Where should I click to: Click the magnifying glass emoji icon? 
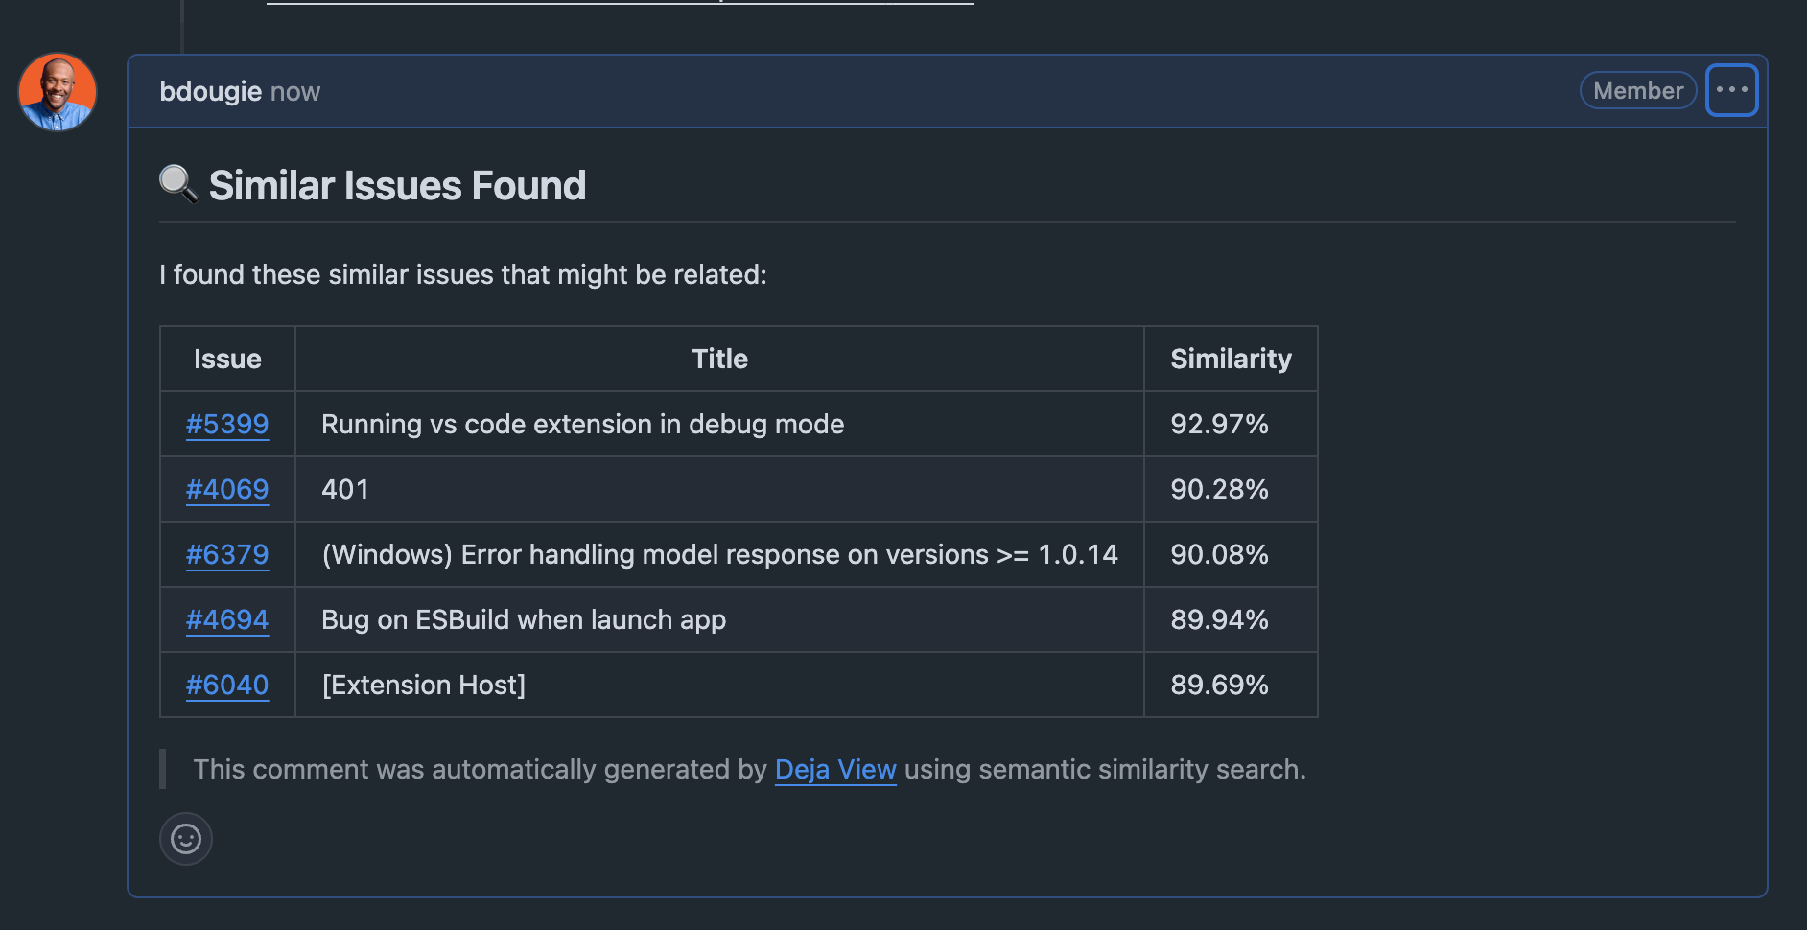[x=178, y=184]
